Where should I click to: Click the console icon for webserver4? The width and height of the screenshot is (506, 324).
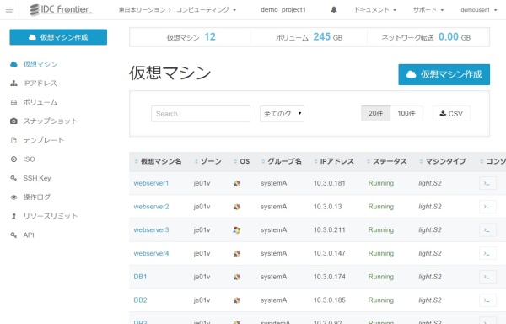tap(487, 253)
